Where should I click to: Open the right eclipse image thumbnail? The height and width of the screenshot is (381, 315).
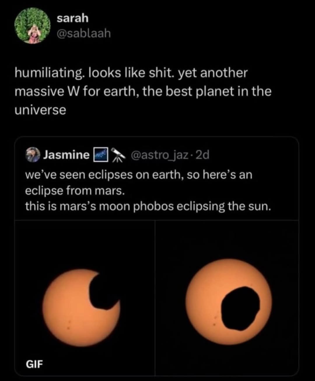[x=227, y=298]
